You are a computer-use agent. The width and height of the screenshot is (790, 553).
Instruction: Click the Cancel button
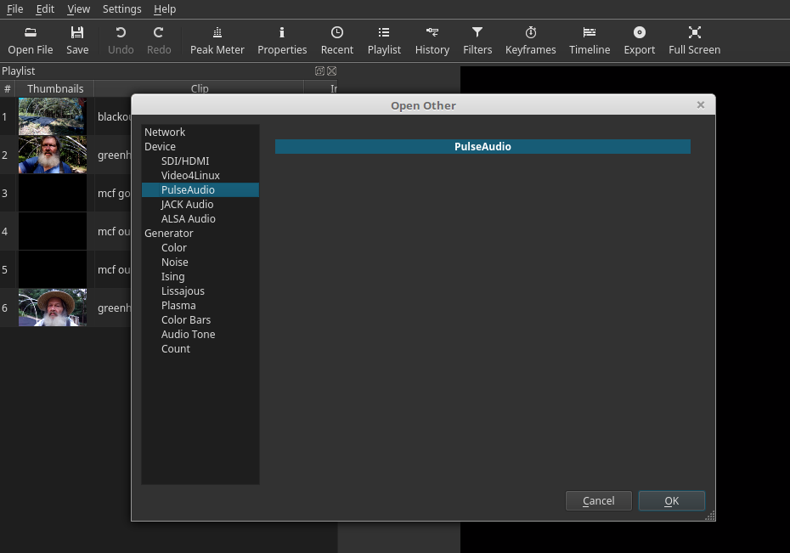[599, 500]
